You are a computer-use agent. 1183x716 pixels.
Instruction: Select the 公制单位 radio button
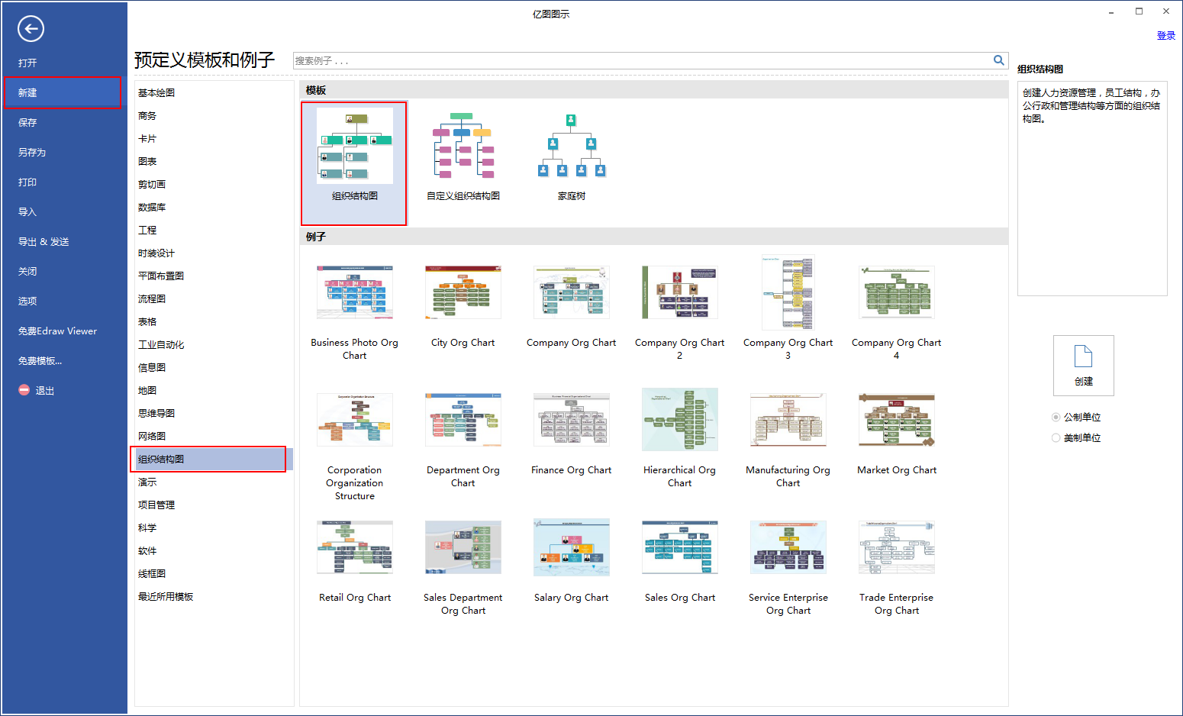[1056, 417]
